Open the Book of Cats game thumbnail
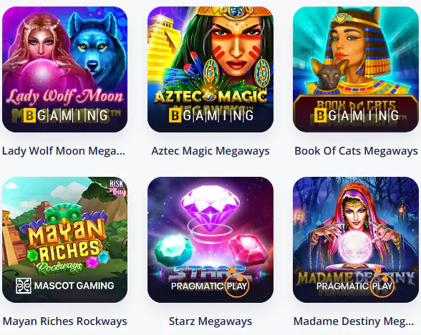 (x=356, y=69)
